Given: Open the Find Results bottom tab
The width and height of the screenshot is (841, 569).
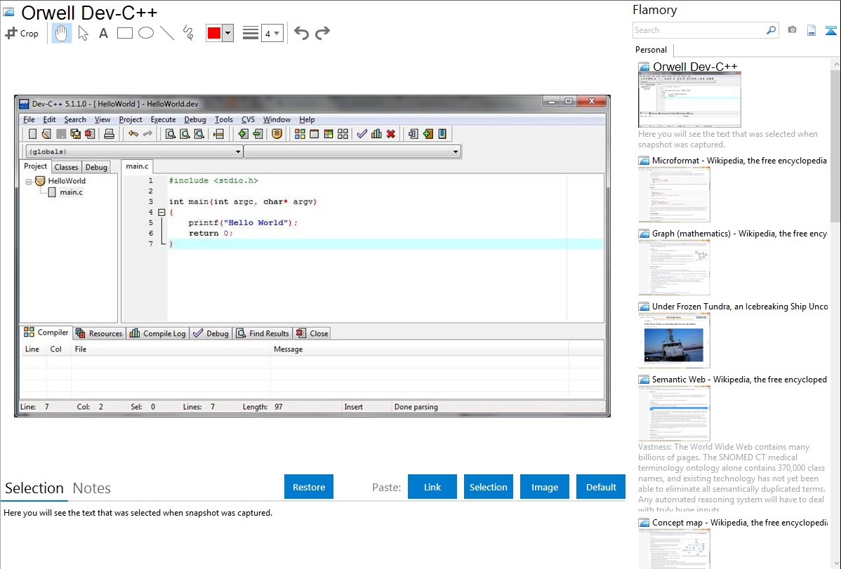Looking at the screenshot, I should point(263,333).
